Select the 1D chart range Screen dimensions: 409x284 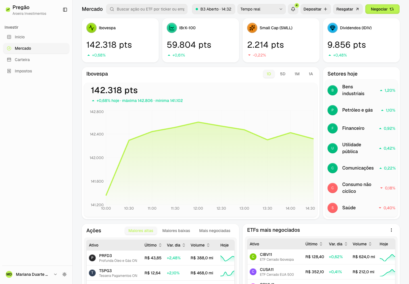(x=269, y=74)
